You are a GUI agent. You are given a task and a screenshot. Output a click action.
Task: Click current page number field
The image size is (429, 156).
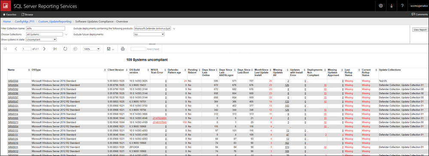tap(27, 49)
